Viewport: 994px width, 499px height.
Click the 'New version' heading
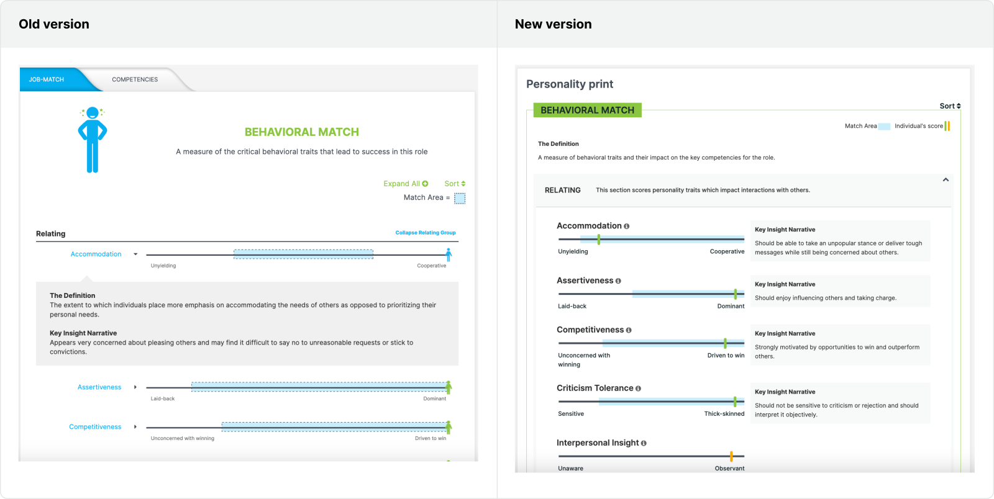click(553, 24)
